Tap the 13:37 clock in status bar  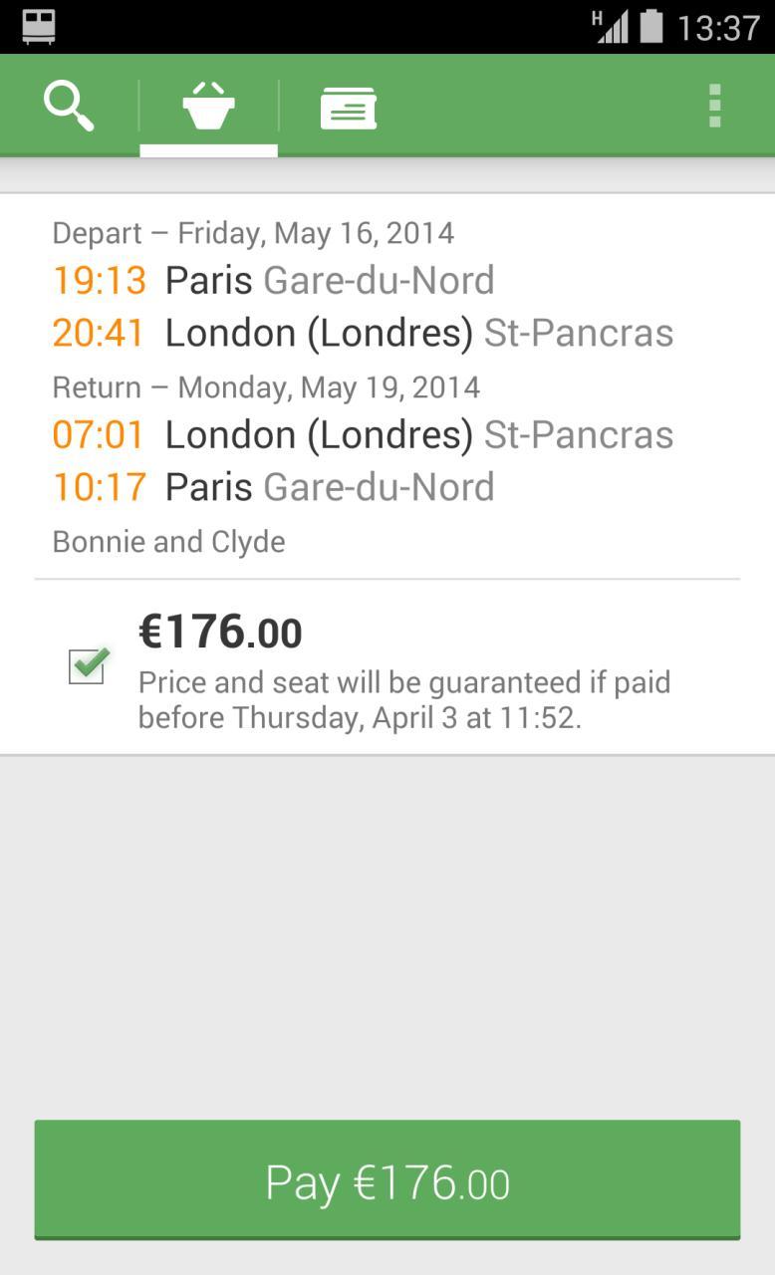pos(718,27)
